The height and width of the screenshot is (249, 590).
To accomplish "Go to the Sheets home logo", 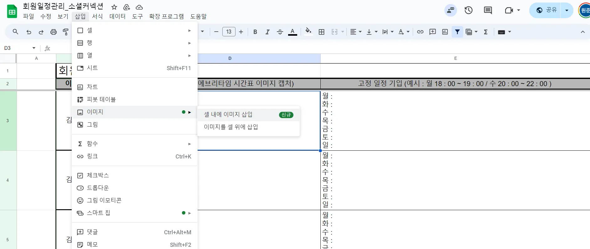I will point(12,12).
